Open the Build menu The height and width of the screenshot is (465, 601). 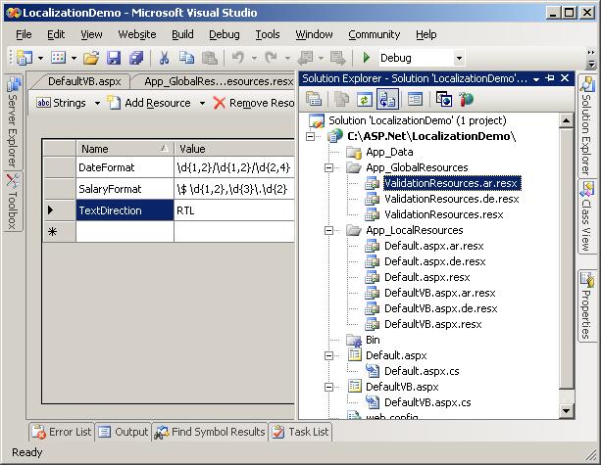(x=182, y=34)
